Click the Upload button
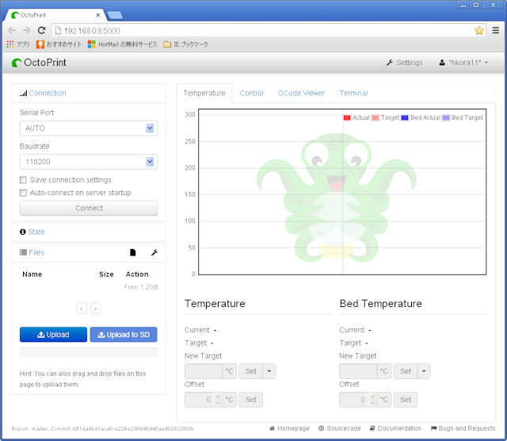507x441 pixels. pyautogui.click(x=53, y=335)
